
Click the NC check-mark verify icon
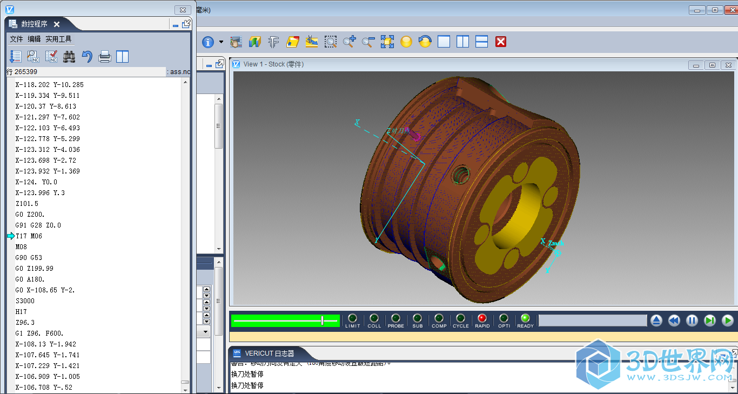pos(51,56)
